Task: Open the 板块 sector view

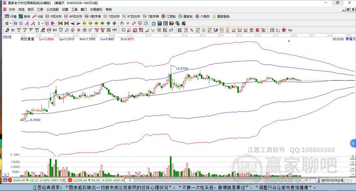Action: pyautogui.click(x=24, y=16)
